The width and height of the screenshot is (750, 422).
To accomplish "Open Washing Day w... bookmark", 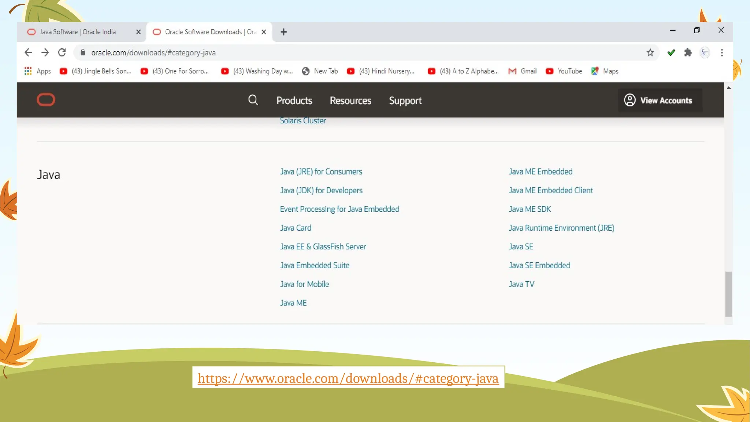I will click(x=257, y=71).
